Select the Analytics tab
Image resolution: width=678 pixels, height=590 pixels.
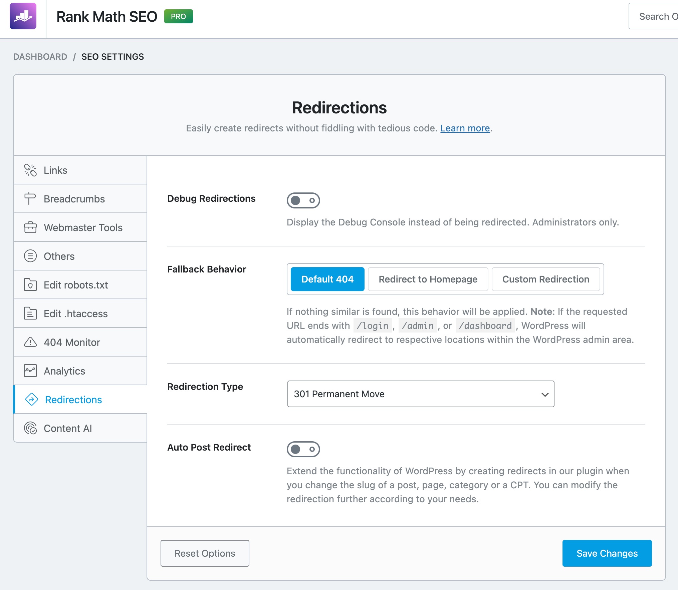(x=80, y=371)
